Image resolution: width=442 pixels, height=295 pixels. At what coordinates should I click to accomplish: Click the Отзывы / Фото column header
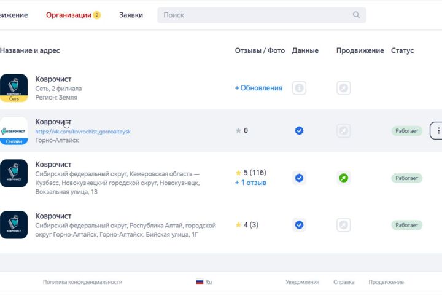point(260,50)
